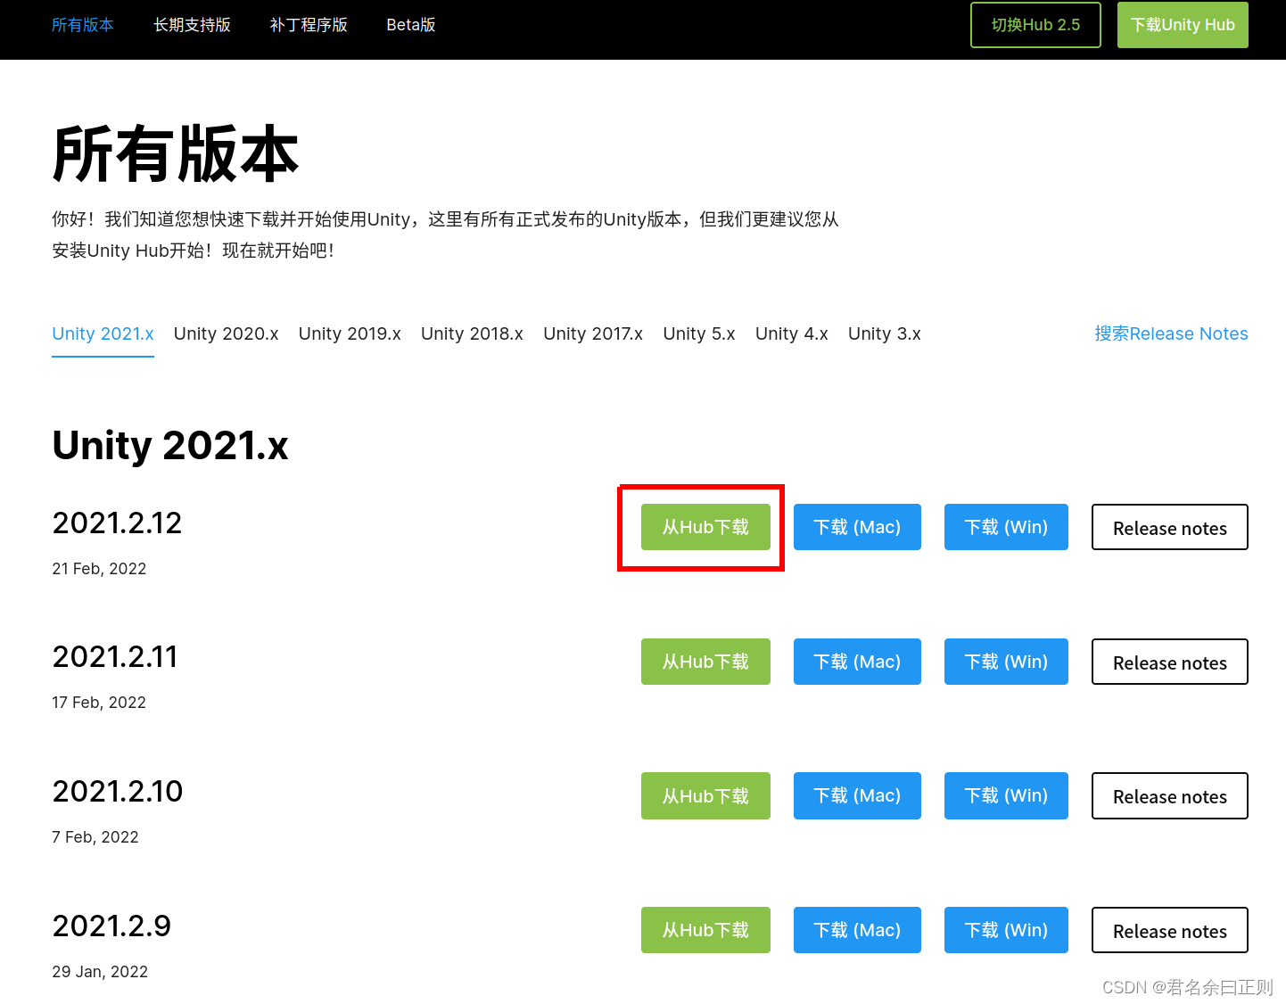Open the 所有版本 menu item
Screen dimensions: 1286x1004
pos(82,25)
